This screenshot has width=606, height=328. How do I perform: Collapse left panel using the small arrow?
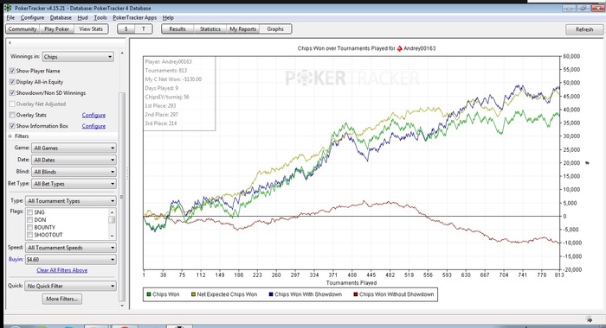tap(10, 43)
